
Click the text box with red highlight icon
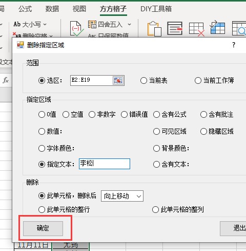pyautogui.click(x=175, y=28)
